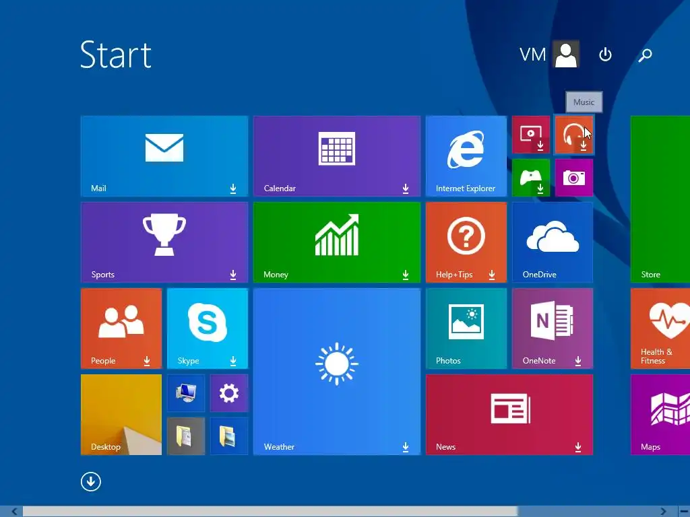Open the Video tile

(531, 135)
